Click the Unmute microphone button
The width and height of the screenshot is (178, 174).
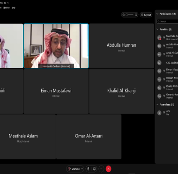click(74, 169)
